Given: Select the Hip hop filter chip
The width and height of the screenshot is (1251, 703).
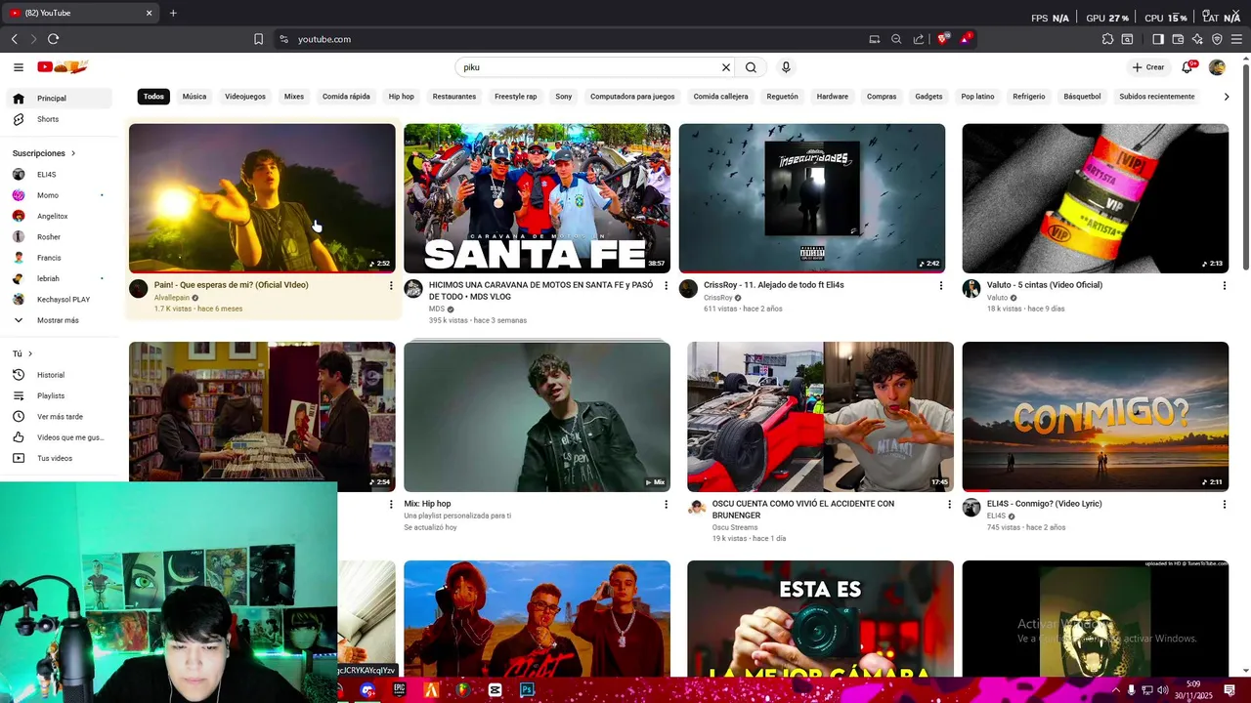Looking at the screenshot, I should pyautogui.click(x=402, y=97).
